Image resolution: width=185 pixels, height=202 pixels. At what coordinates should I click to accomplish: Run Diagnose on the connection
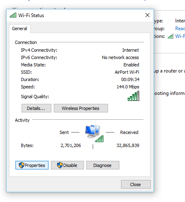point(103,165)
